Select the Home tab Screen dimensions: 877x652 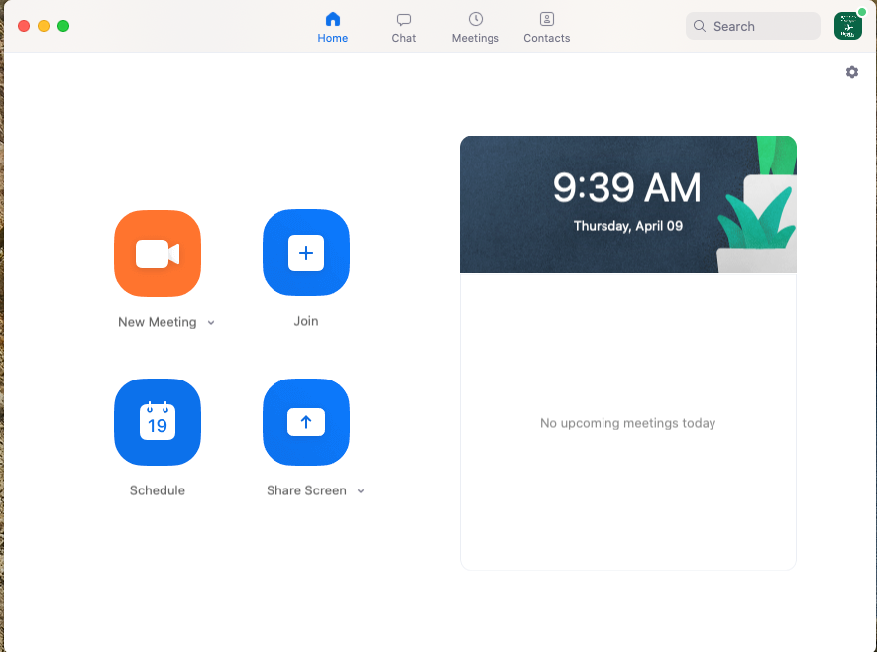(333, 27)
